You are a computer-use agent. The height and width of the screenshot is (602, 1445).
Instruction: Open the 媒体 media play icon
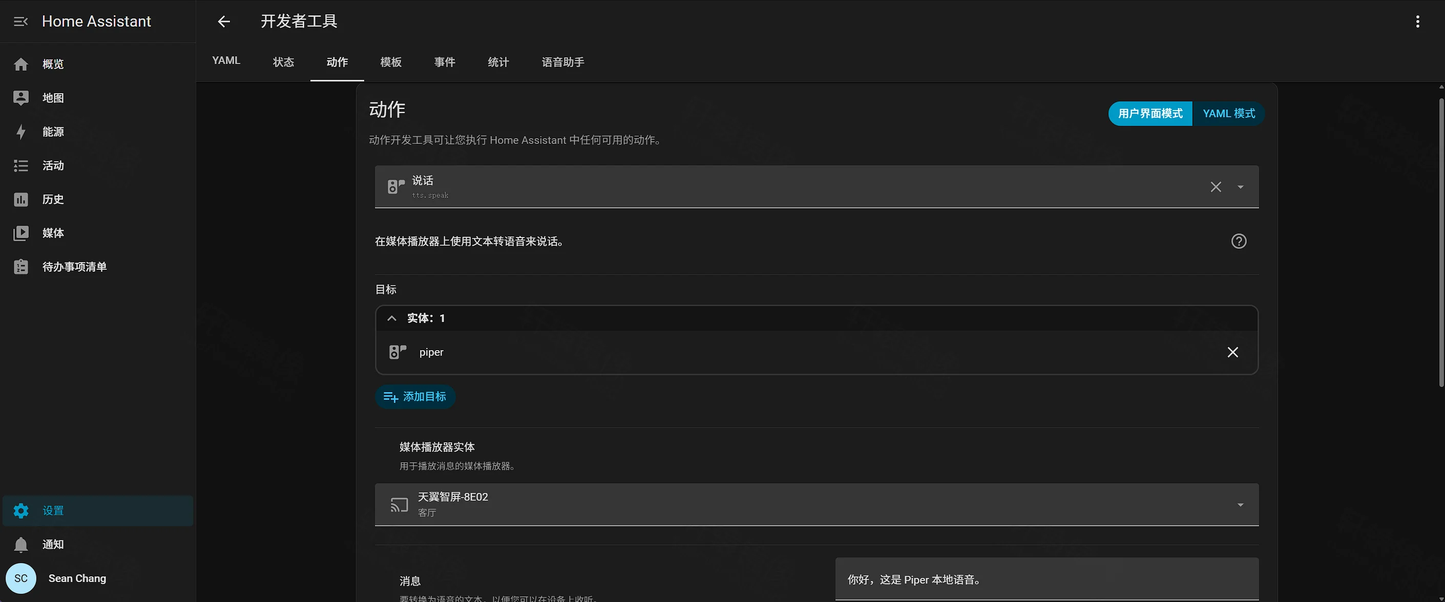(21, 233)
